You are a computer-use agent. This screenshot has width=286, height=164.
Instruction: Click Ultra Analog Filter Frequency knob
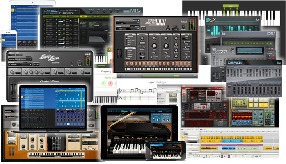click(166, 46)
